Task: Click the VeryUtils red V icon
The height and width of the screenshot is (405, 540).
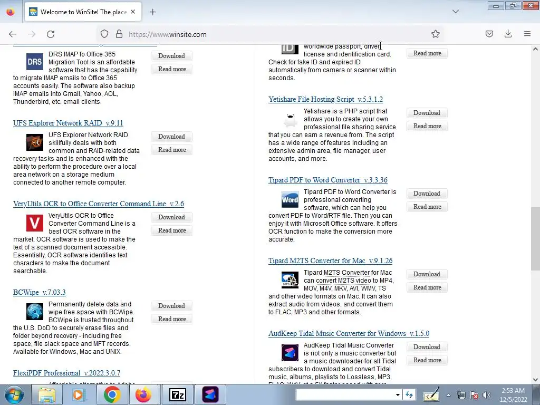Action: click(35, 223)
